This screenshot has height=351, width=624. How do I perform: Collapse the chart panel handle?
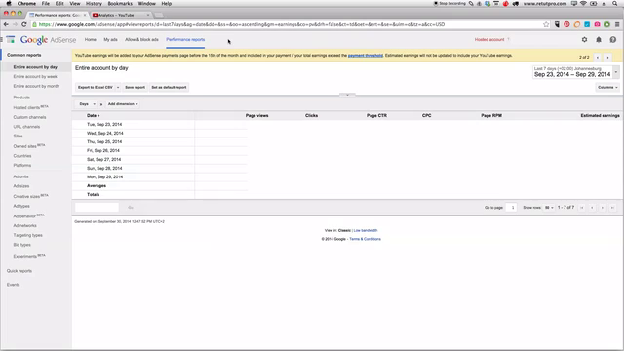pyautogui.click(x=347, y=95)
